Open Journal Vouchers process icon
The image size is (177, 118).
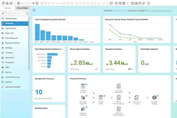click(83, 86)
